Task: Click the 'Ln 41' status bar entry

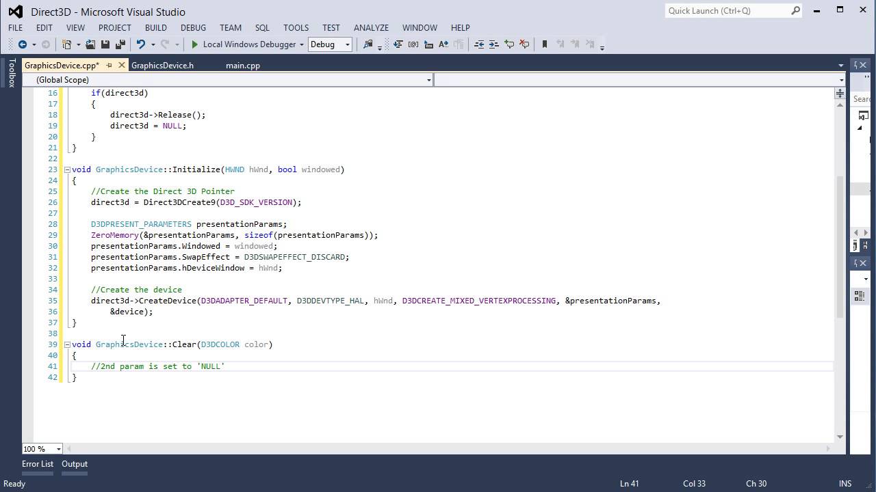Action: coord(629,483)
